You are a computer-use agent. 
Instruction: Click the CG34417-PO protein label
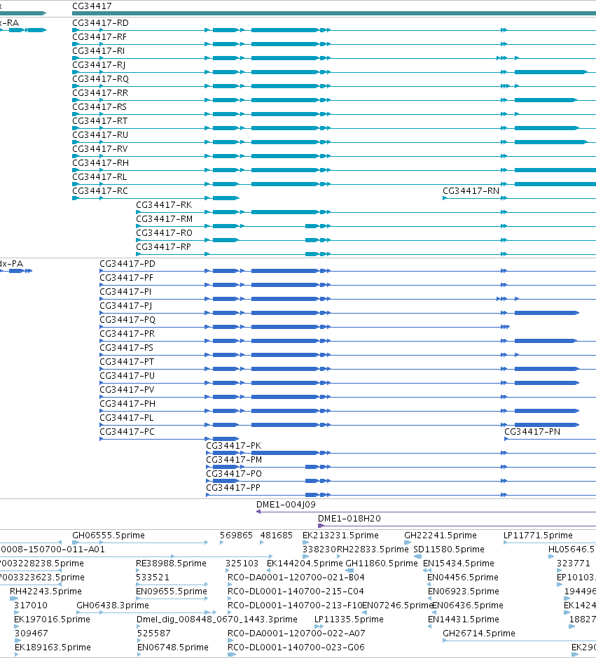(234, 474)
